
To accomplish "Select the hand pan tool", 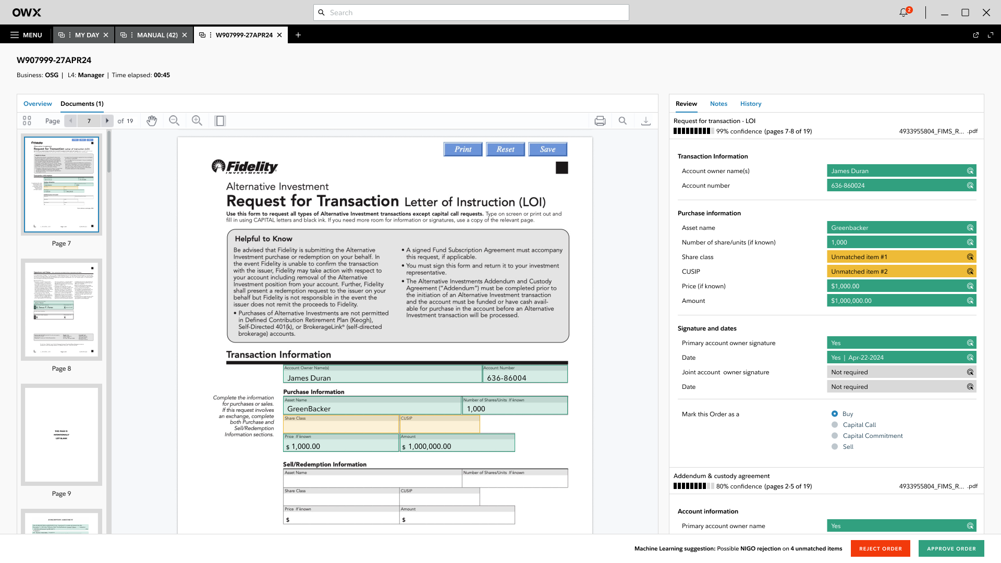I will [152, 121].
